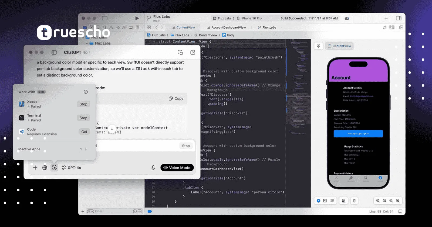The width and height of the screenshot is (432, 227).
Task: Run the project with Xcode's play button
Action: [x=137, y=18]
